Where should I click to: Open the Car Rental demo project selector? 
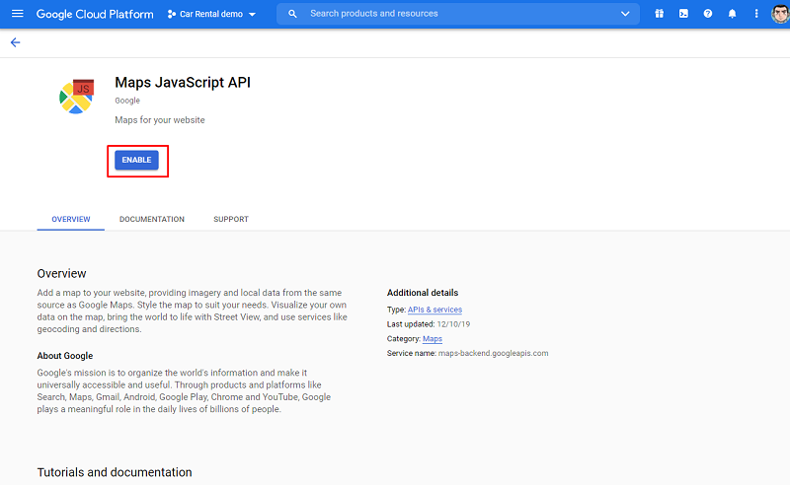[x=211, y=14]
